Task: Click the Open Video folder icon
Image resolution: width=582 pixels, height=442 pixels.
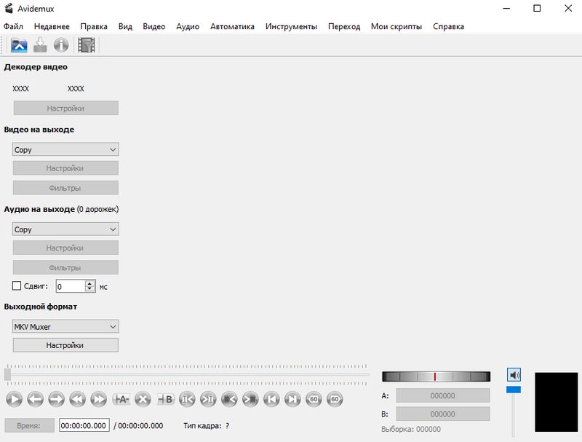Action: pyautogui.click(x=19, y=45)
